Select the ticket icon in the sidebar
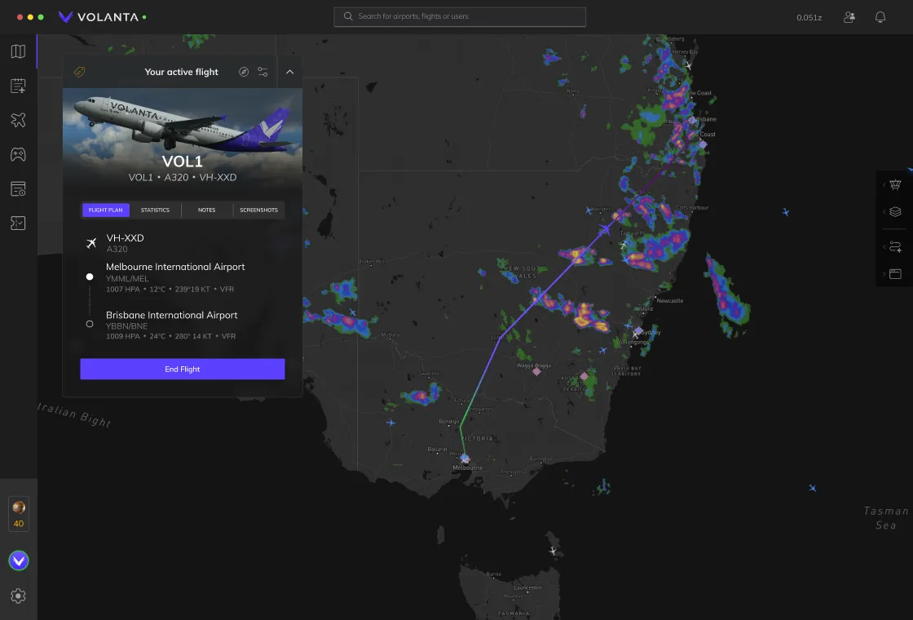Image resolution: width=913 pixels, height=620 pixels. pyautogui.click(x=18, y=223)
